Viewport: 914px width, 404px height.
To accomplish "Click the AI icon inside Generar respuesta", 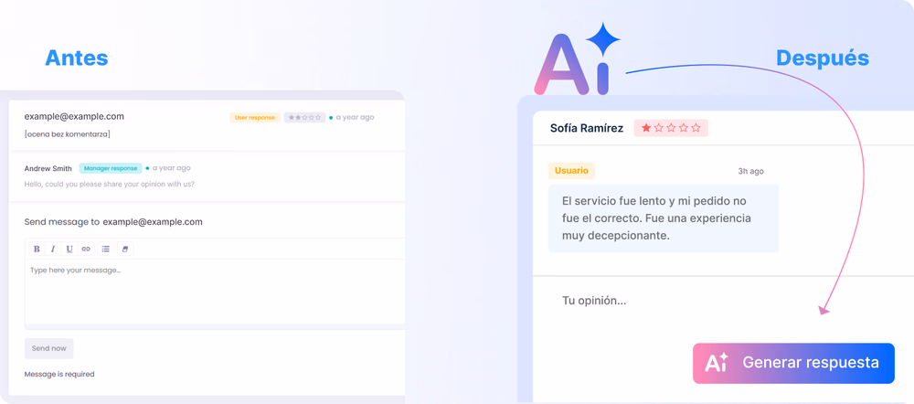I will click(717, 363).
